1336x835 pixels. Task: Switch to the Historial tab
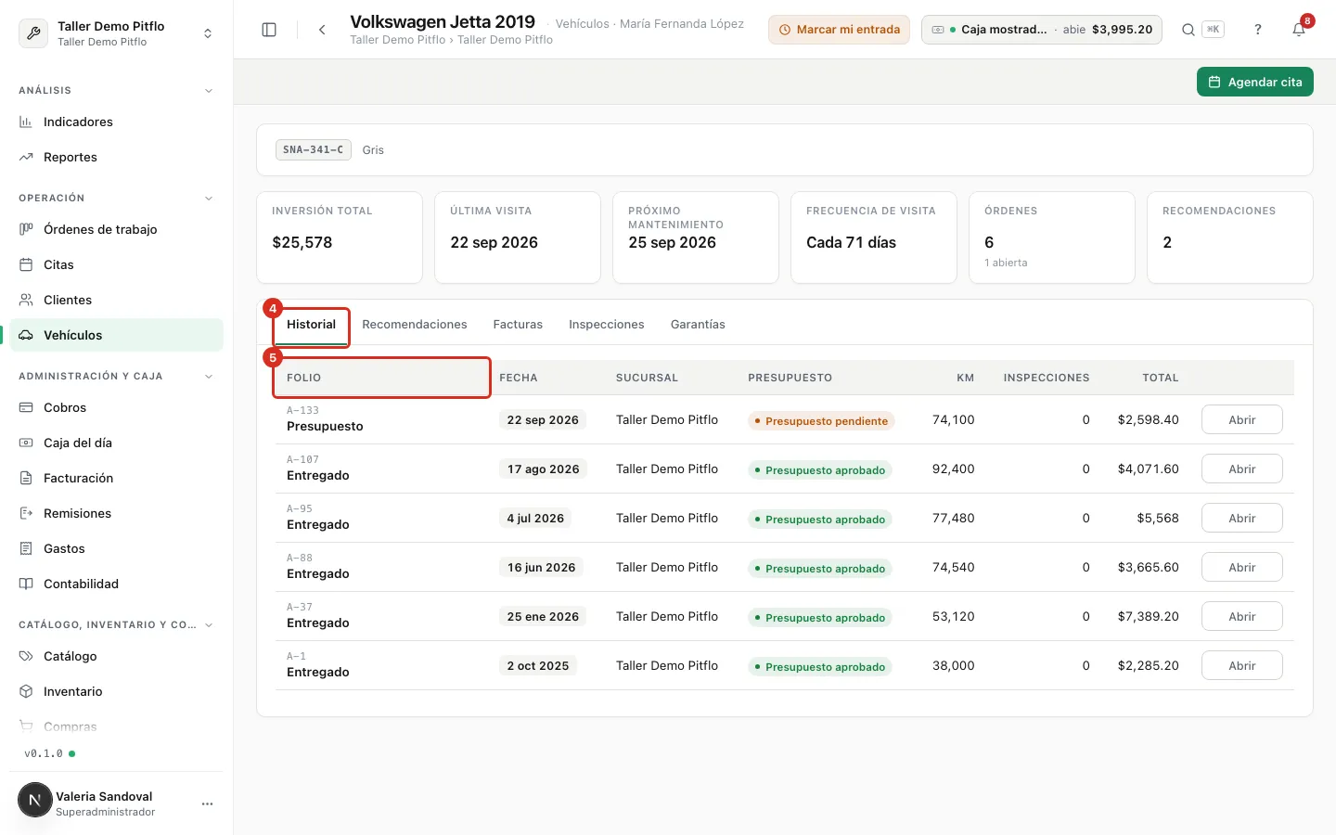[x=311, y=325]
